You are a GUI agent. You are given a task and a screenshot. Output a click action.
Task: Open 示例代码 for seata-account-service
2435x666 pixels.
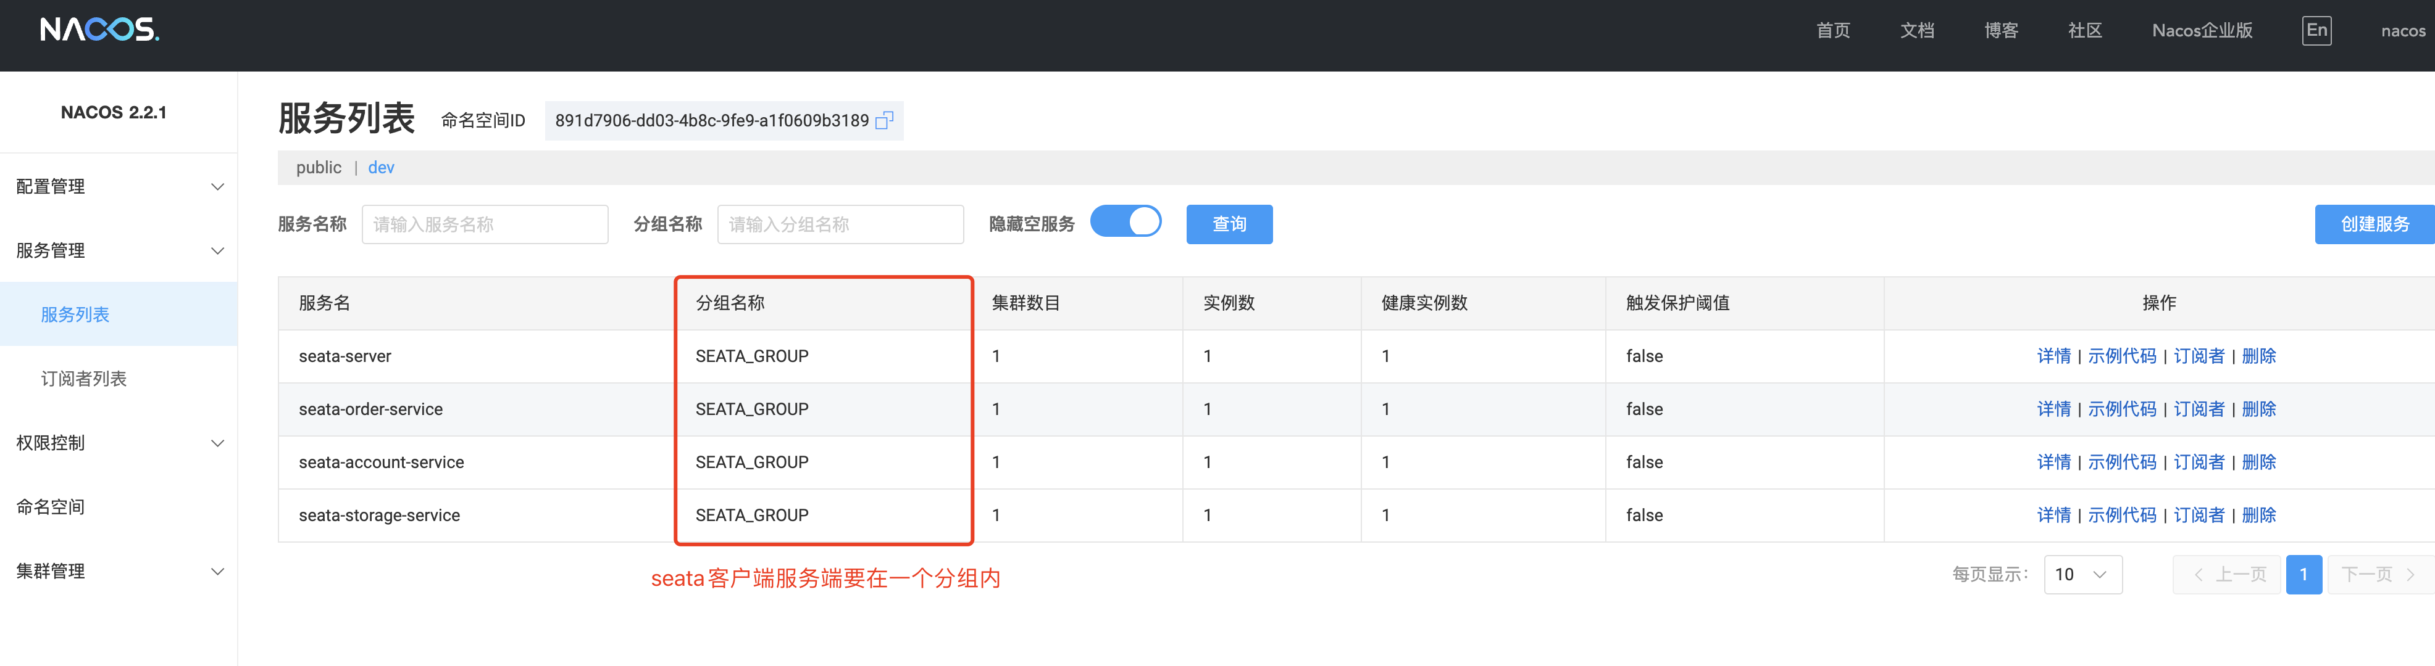click(2121, 462)
